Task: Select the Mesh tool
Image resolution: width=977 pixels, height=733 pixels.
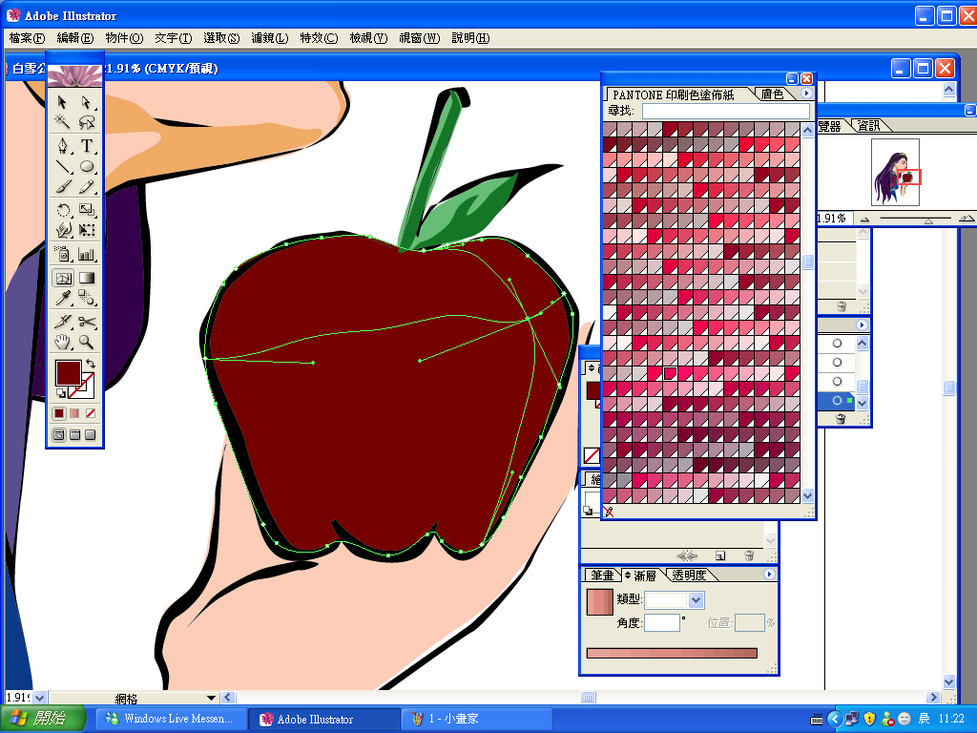Action: click(62, 278)
